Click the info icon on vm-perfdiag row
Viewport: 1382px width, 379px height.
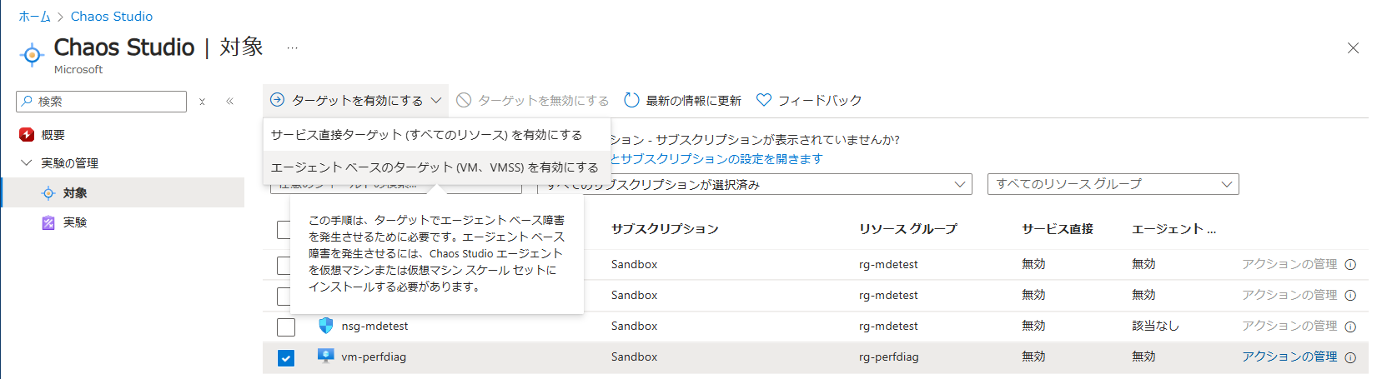[x=1350, y=357]
